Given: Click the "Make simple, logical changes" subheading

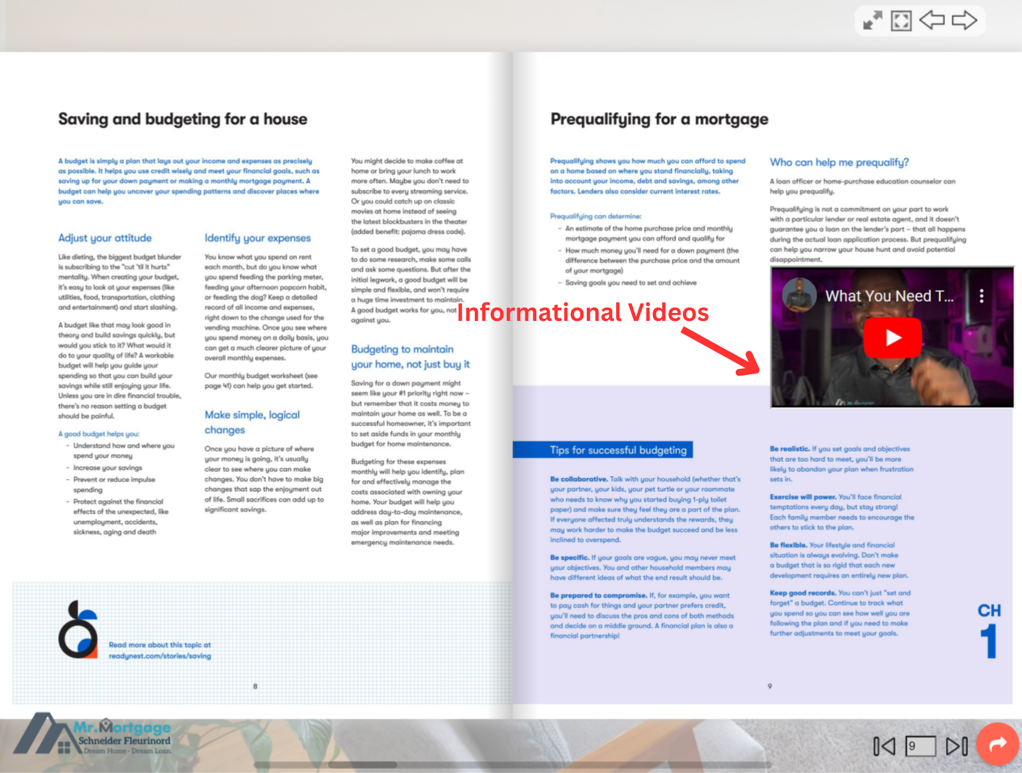Looking at the screenshot, I should pyautogui.click(x=252, y=422).
